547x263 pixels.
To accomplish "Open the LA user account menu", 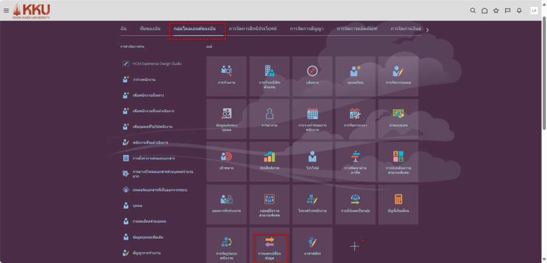I will point(534,10).
